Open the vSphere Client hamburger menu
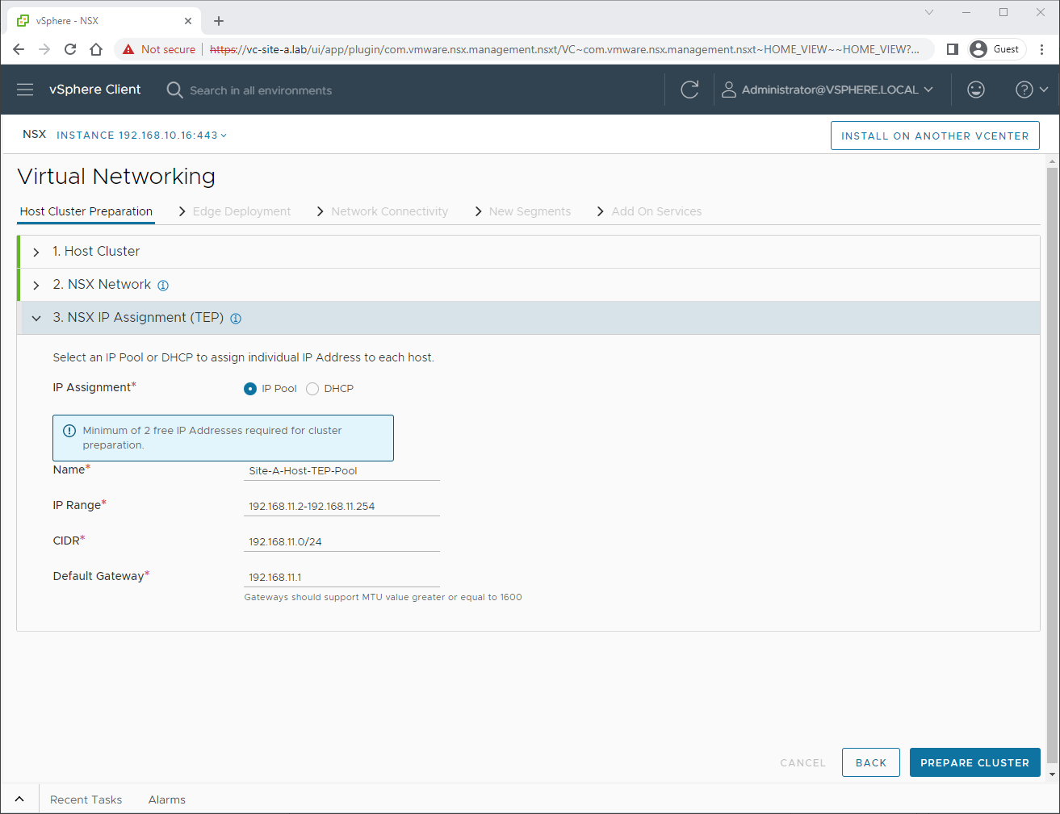1060x814 pixels. click(x=25, y=90)
